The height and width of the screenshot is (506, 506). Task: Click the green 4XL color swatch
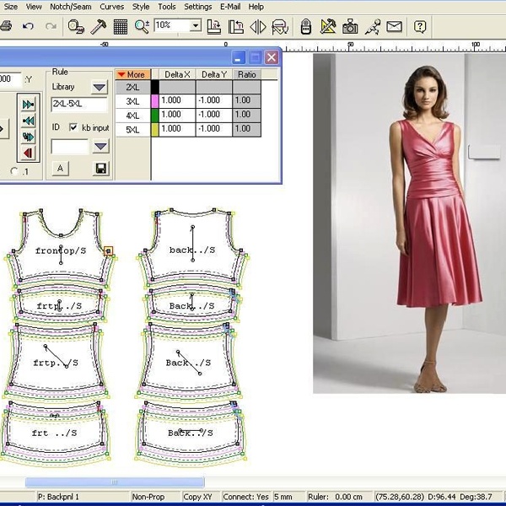155,116
